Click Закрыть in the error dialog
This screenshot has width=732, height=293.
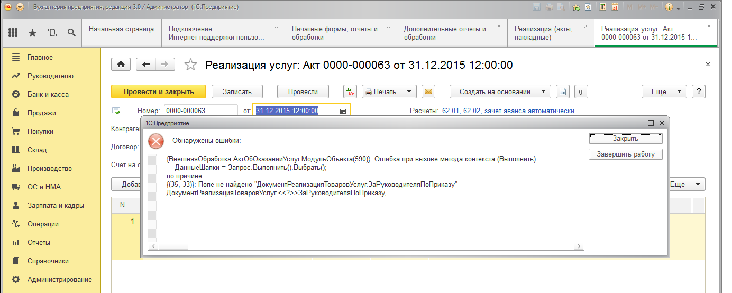pyautogui.click(x=626, y=139)
